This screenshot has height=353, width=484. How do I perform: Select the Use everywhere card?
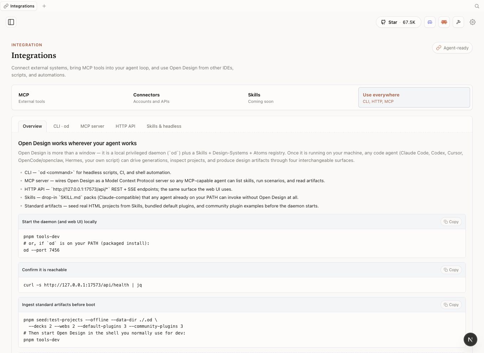(x=414, y=98)
